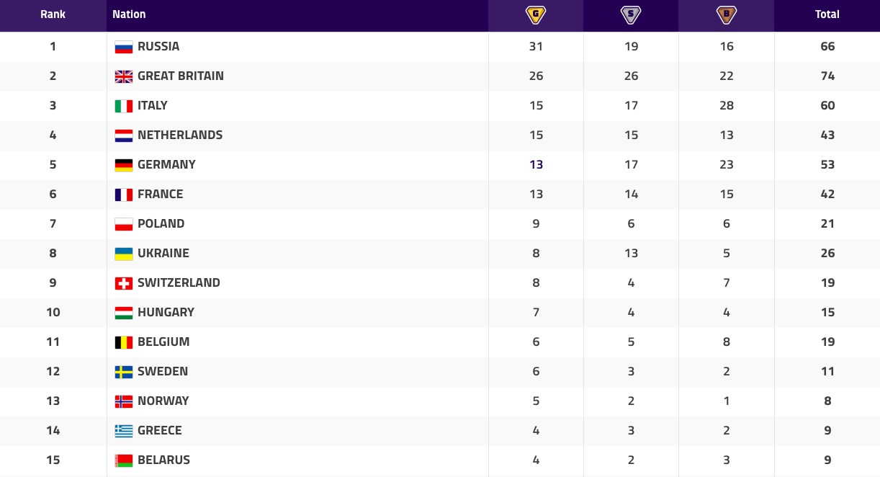The height and width of the screenshot is (477, 880).
Task: Sort by the Total column header
Action: (827, 14)
